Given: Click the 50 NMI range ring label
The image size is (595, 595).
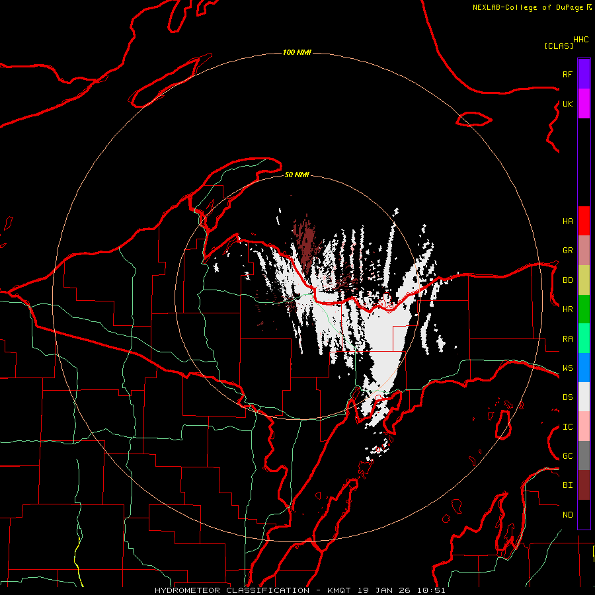Looking at the screenshot, I should coord(297,175).
